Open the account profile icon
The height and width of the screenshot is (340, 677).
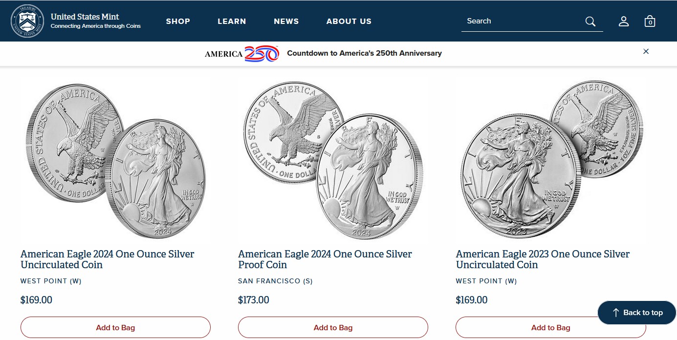click(624, 21)
